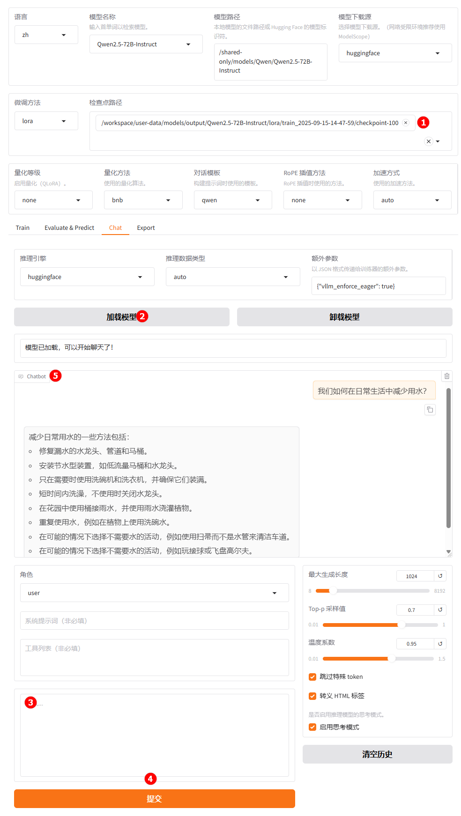The height and width of the screenshot is (816, 461).
Task: Disable the escape HTML tags checkbox
Action: 312,696
